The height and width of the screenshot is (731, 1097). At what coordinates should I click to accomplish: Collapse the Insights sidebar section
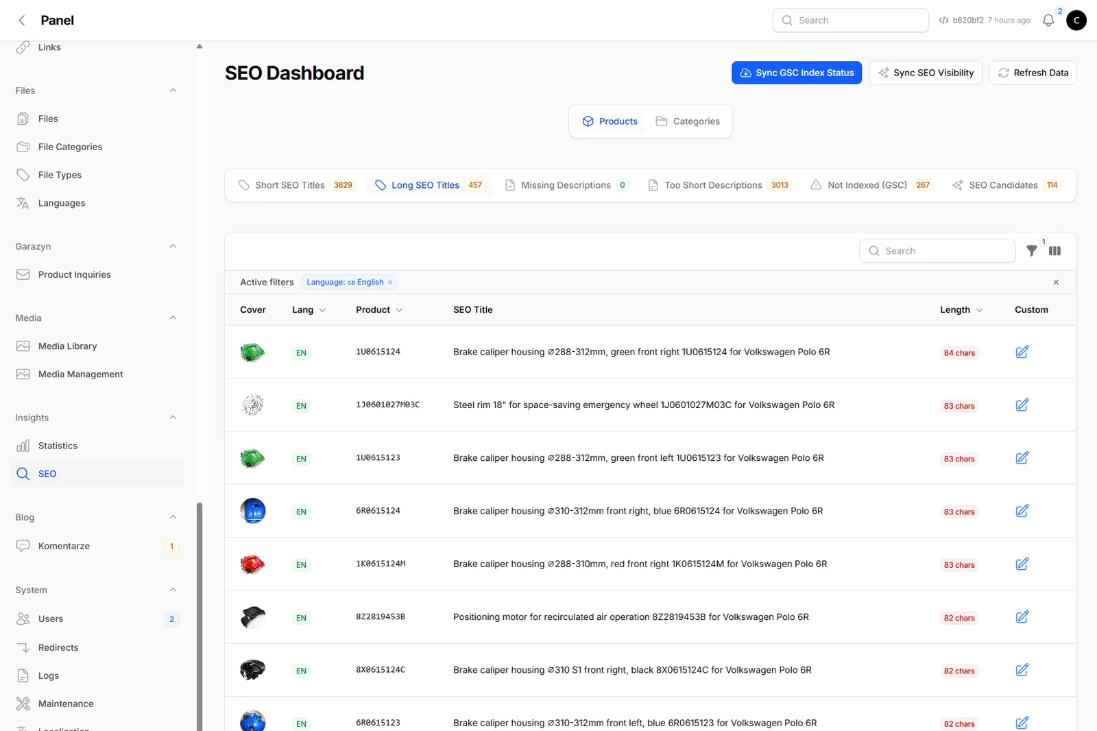tap(173, 418)
